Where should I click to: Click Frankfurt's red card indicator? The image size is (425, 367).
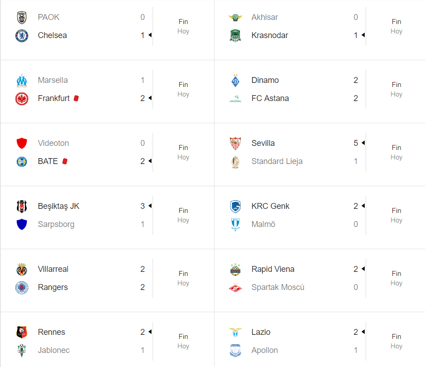77,98
